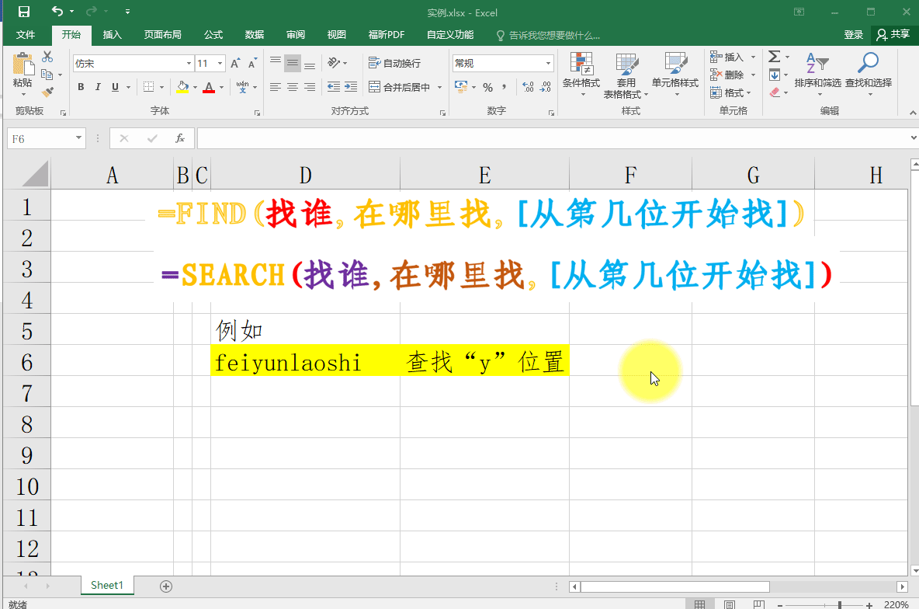Open the font size dropdown
919x609 pixels.
[x=220, y=64]
